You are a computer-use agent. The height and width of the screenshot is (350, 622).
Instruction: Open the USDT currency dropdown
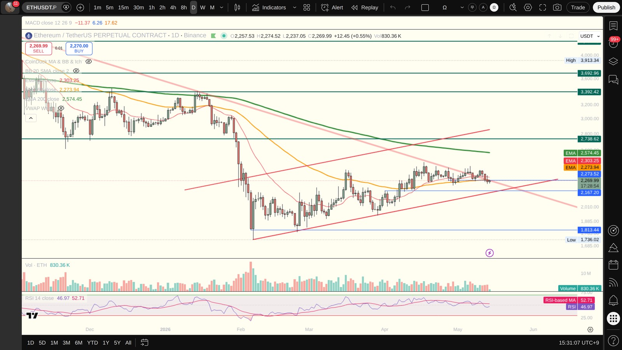click(590, 36)
